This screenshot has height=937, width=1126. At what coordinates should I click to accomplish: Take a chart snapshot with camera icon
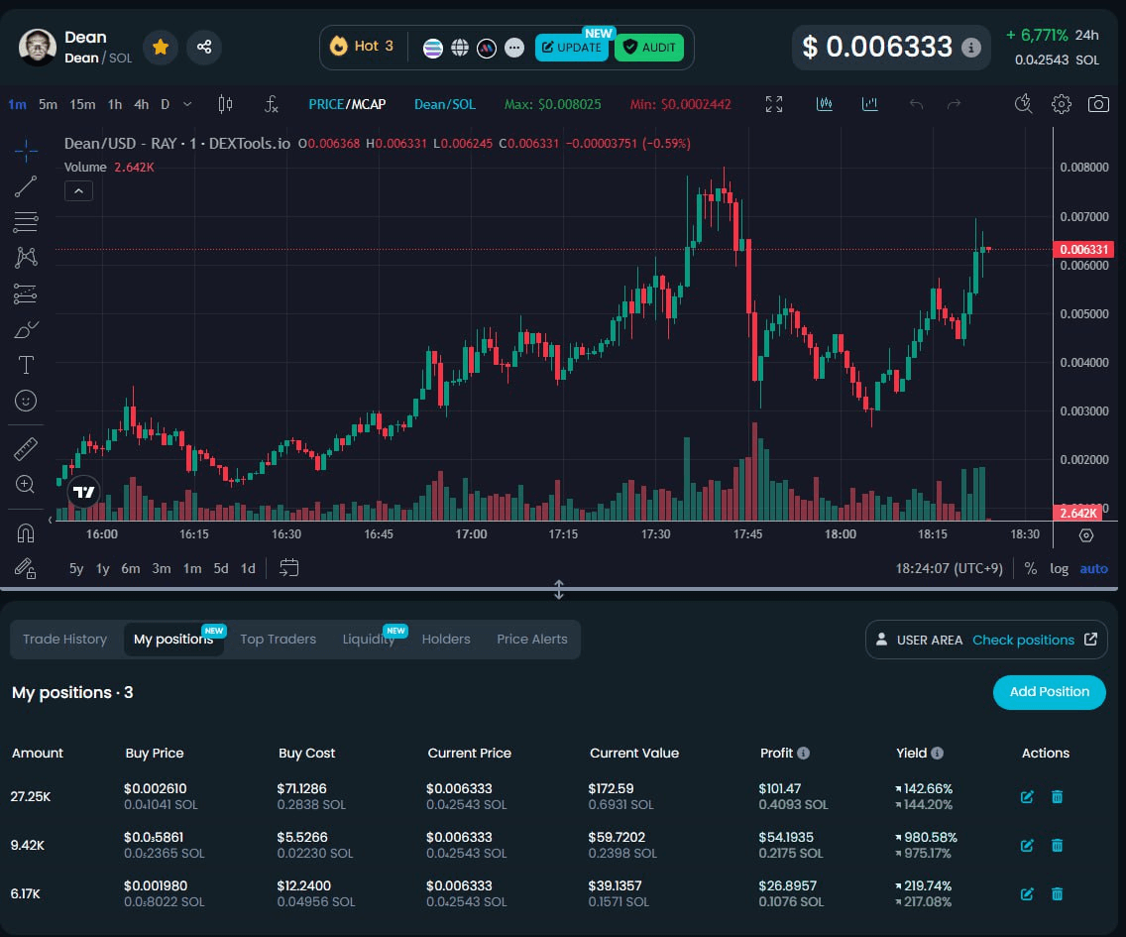tap(1097, 104)
